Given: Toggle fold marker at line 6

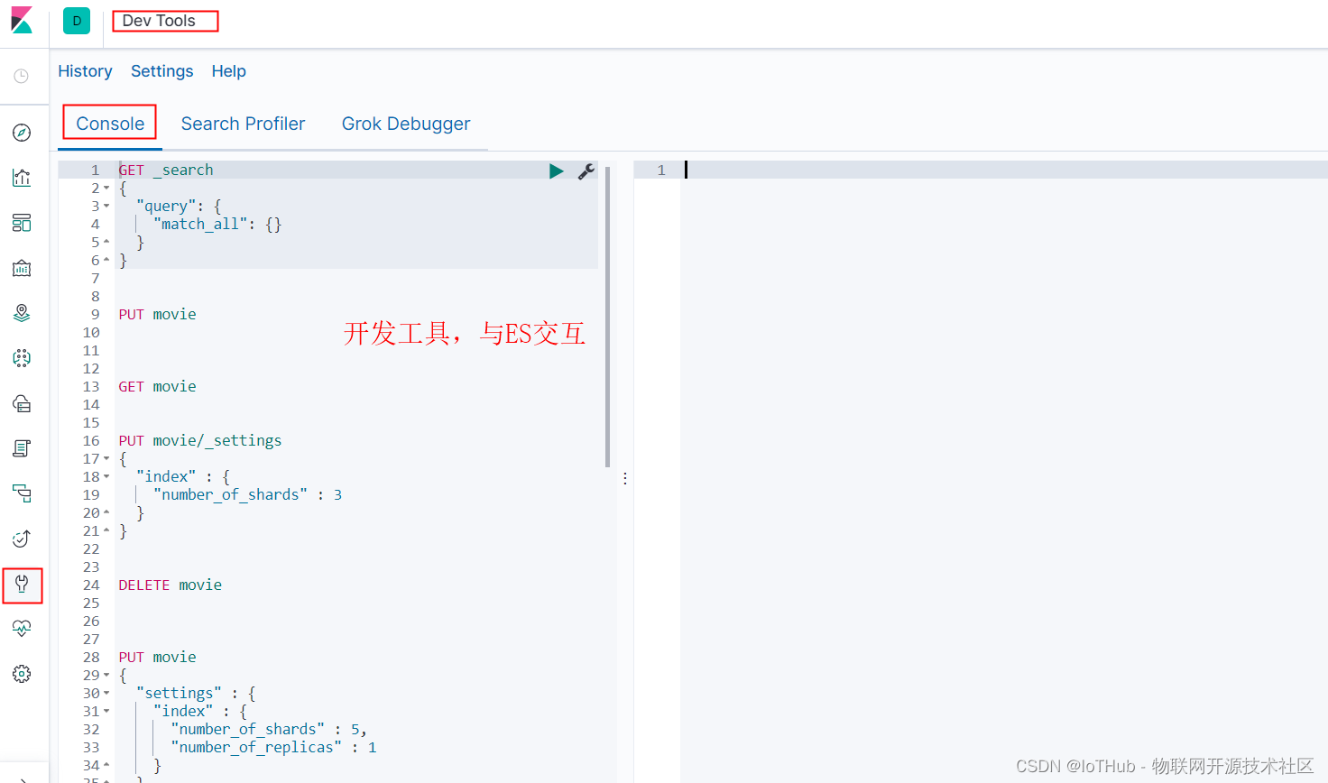Looking at the screenshot, I should coord(106,261).
